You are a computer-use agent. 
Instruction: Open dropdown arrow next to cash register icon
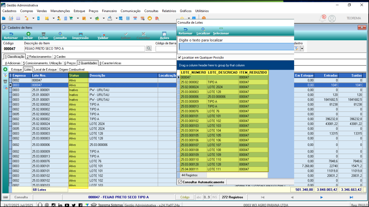[117, 18]
